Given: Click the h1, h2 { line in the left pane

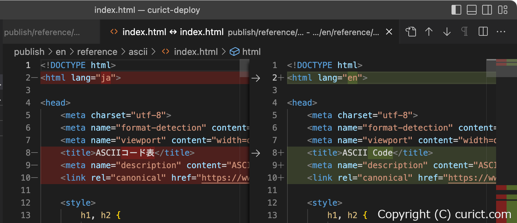Looking at the screenshot, I should (101, 215).
